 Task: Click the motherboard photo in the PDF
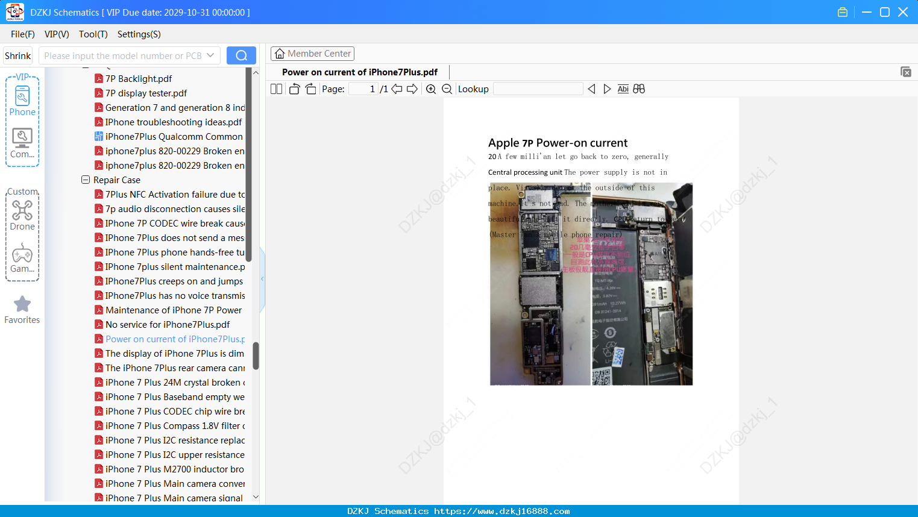591,284
